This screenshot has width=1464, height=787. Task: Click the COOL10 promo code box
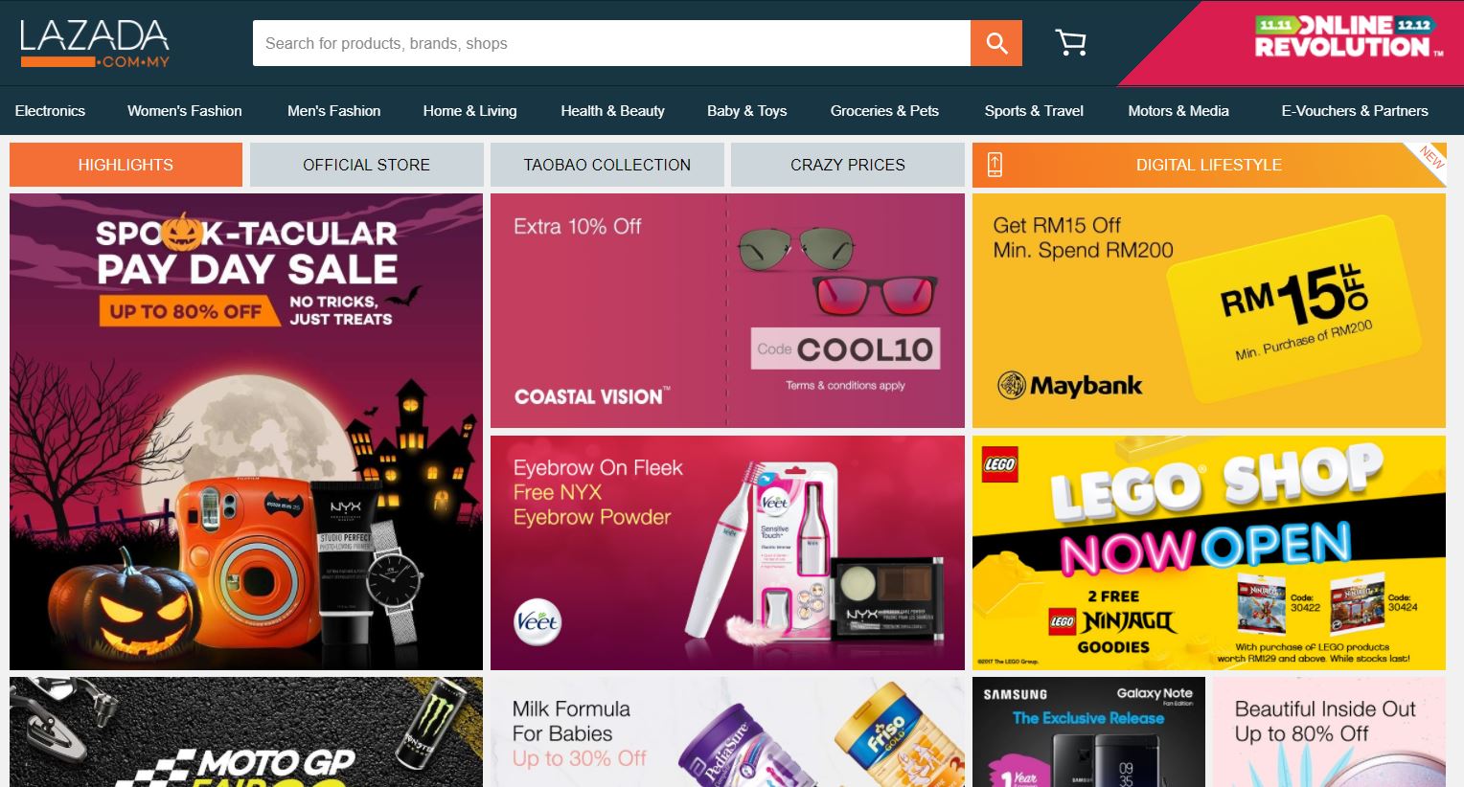click(x=845, y=349)
